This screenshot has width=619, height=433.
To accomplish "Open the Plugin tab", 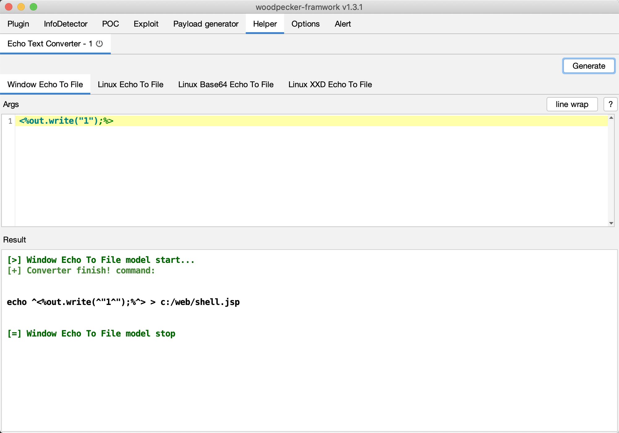I will pos(18,24).
